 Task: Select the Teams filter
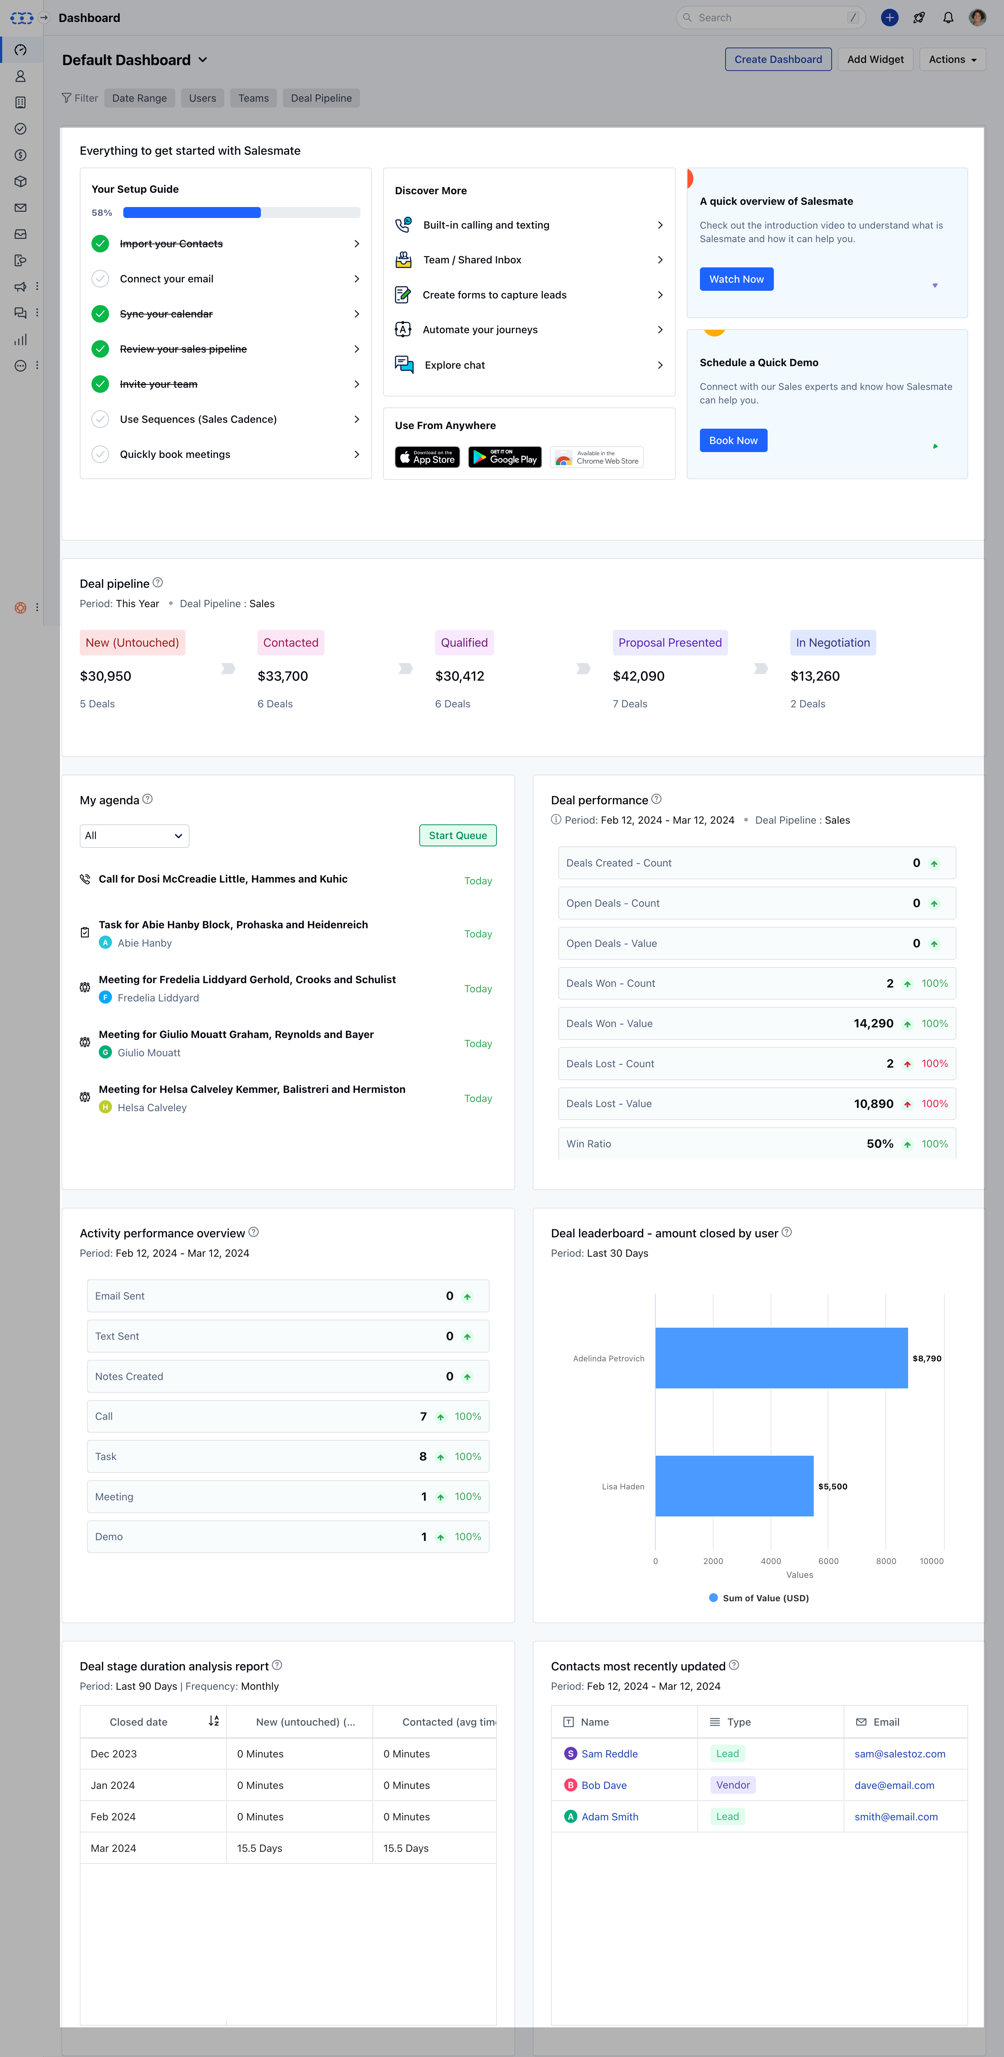(x=253, y=98)
